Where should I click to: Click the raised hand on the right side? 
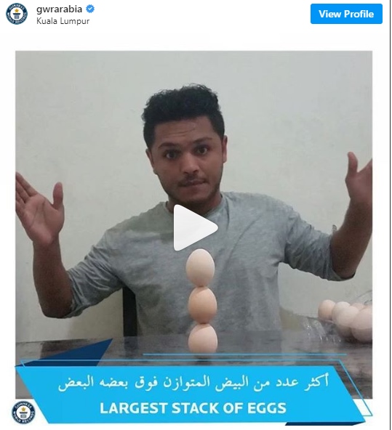coord(359,177)
